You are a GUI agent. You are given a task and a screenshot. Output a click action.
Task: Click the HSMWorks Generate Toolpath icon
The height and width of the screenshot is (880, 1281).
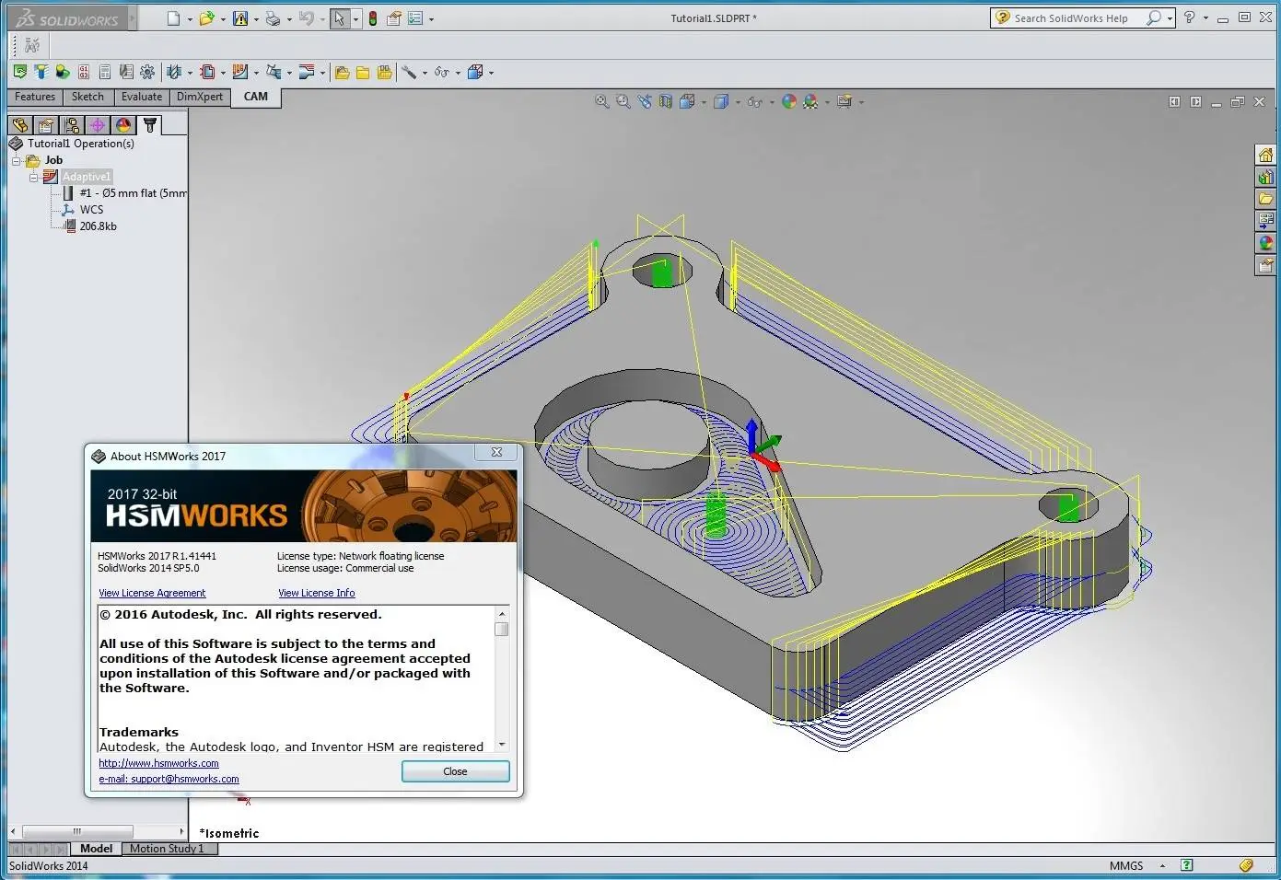[x=20, y=72]
